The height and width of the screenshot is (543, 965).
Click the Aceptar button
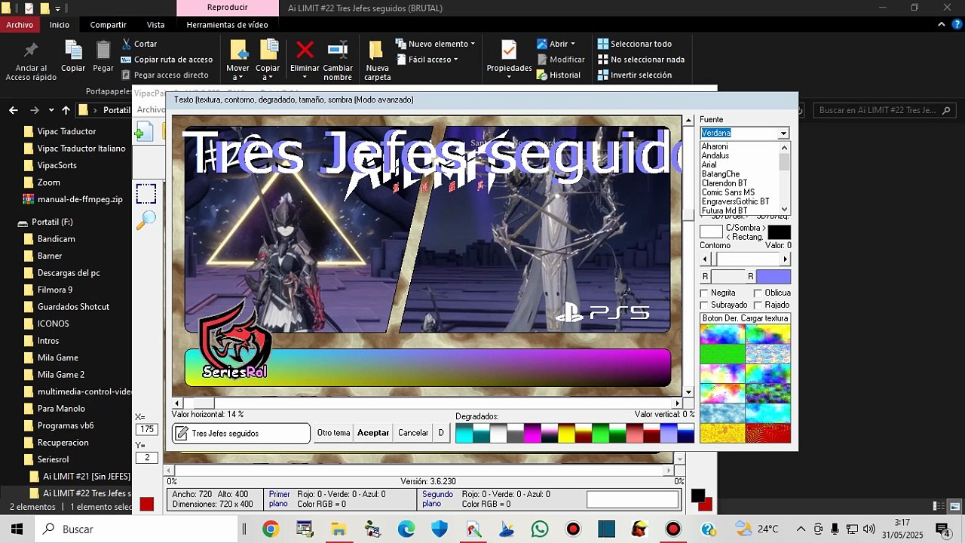click(373, 433)
